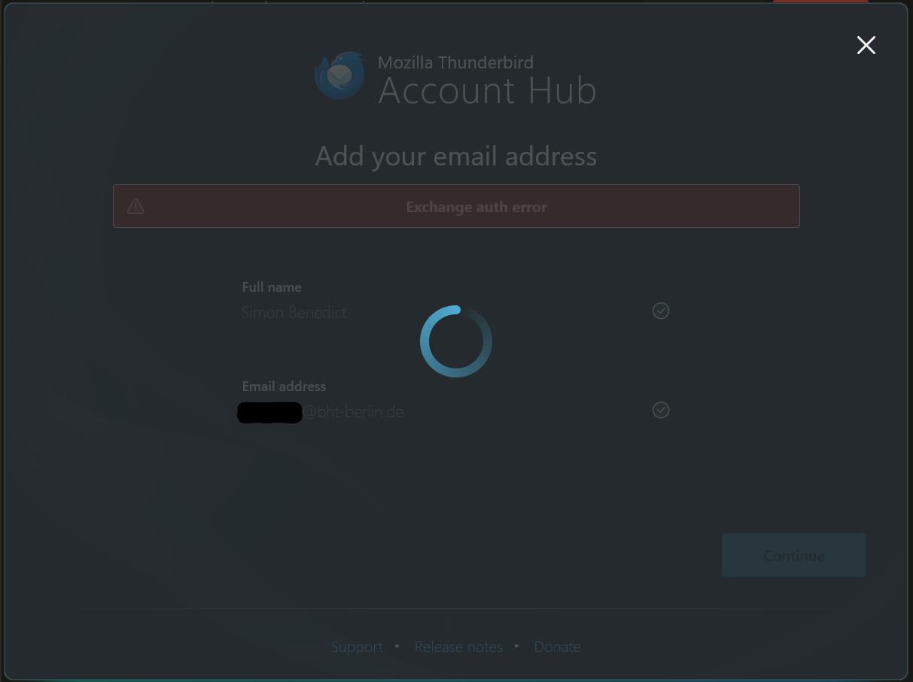This screenshot has width=913, height=682.
Task: Click the warning triangle icon
Action: tap(135, 206)
